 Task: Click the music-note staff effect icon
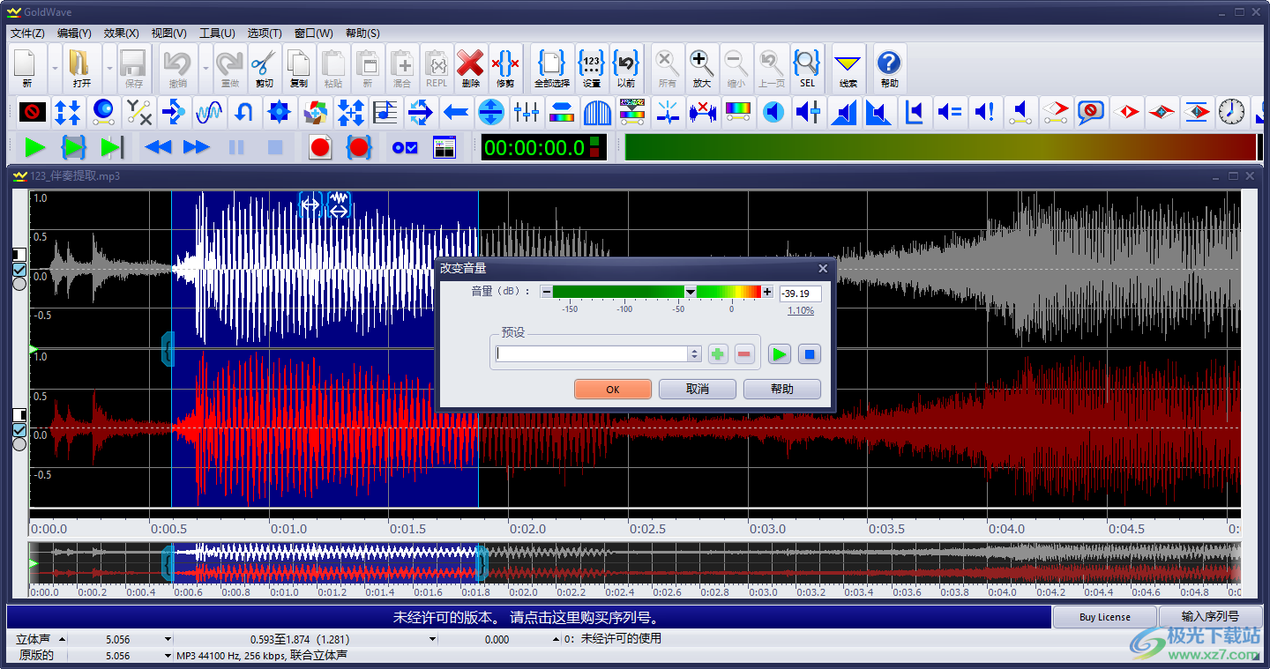tap(385, 112)
